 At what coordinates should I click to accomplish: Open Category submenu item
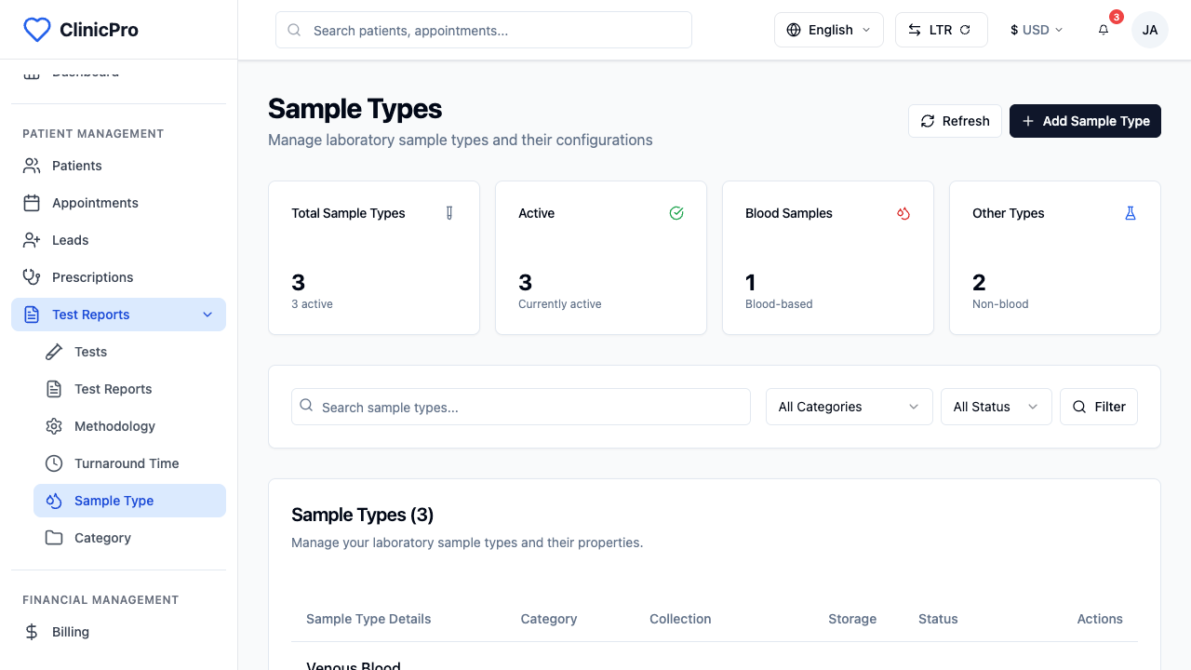click(129, 538)
